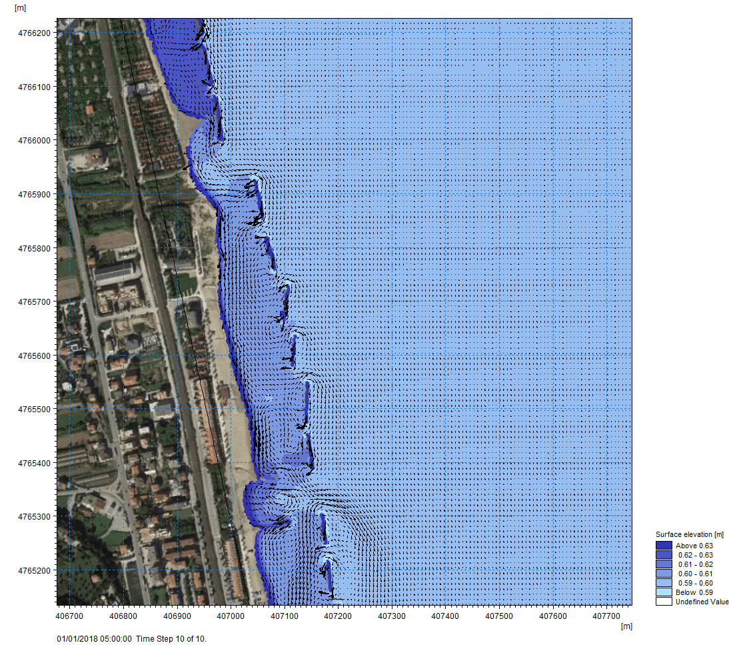This screenshot has height=645, width=729.
Task: Click x-axis label 407600
Action: tap(553, 616)
